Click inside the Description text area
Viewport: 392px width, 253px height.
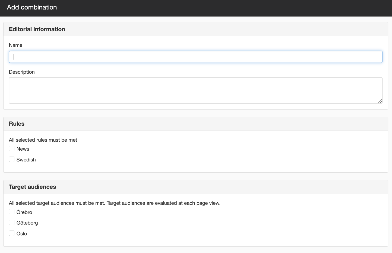coord(195,90)
